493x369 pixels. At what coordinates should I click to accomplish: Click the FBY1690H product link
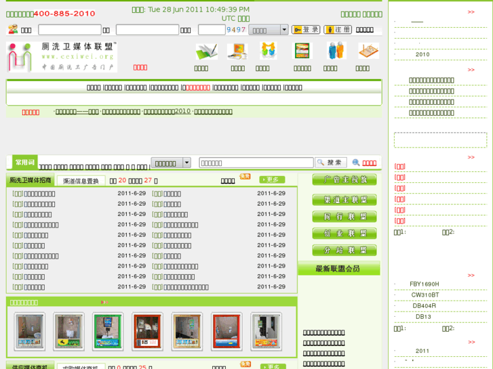424,284
